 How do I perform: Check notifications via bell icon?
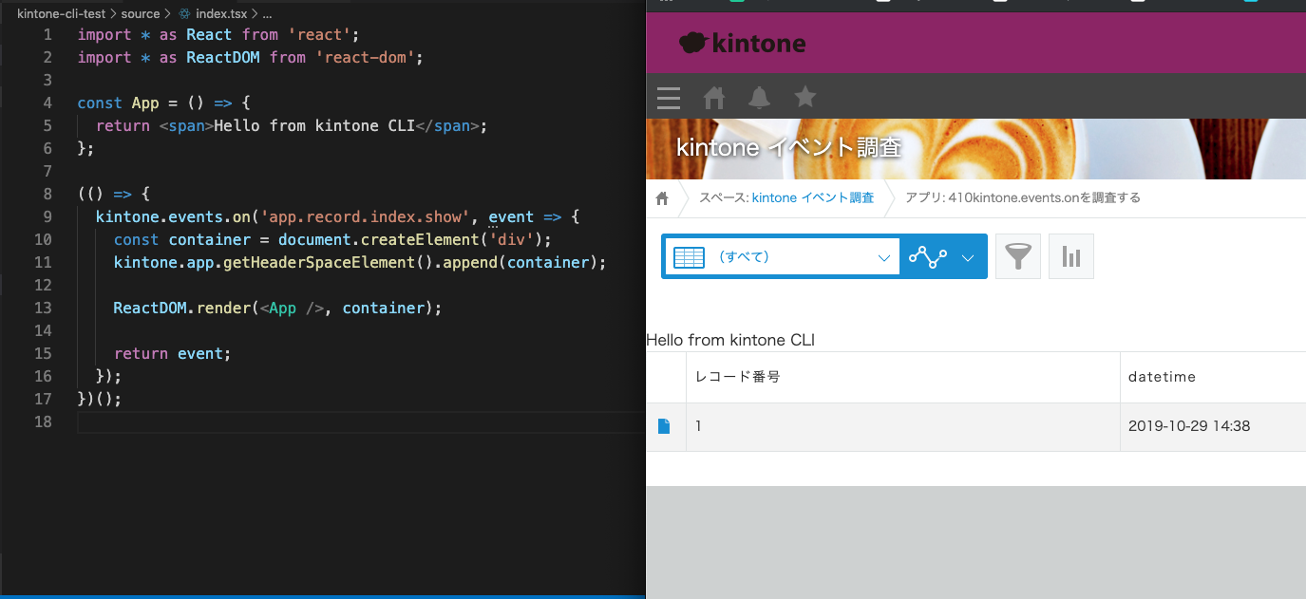760,98
